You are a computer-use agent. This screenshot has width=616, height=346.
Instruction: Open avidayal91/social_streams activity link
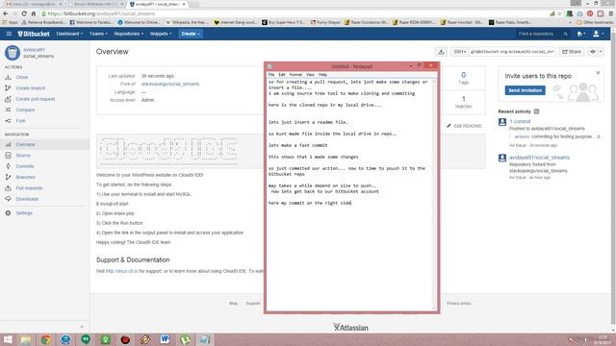[x=539, y=158]
